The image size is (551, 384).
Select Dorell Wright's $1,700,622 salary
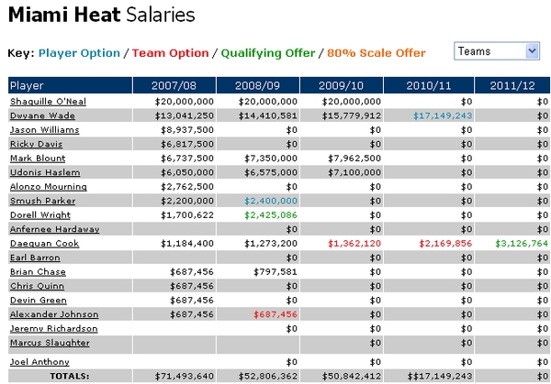click(187, 215)
